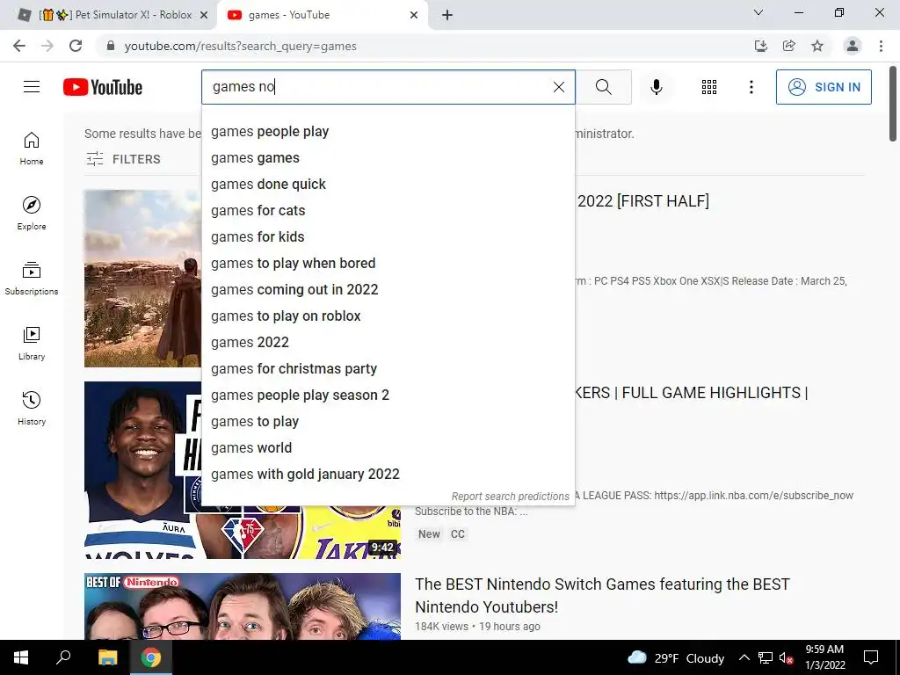Open the Best of Nintendo video thumbnail
This screenshot has height=675, width=900.
click(243, 606)
